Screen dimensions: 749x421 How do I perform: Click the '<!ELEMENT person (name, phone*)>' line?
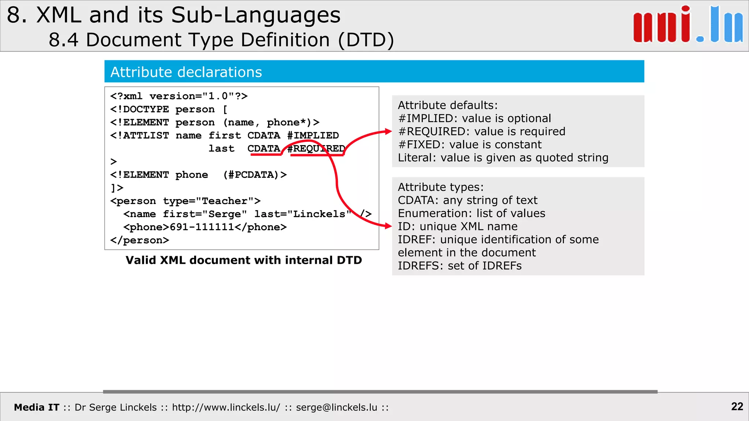[215, 122]
